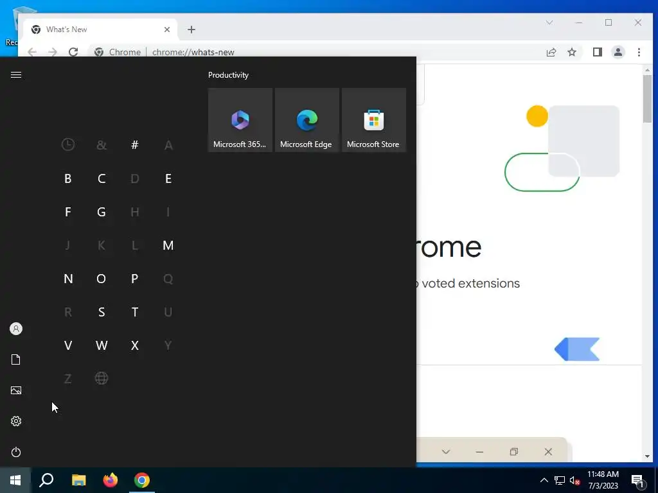Launch Microsoft Edge from the Productivity tiles
658x493 pixels.
307,120
